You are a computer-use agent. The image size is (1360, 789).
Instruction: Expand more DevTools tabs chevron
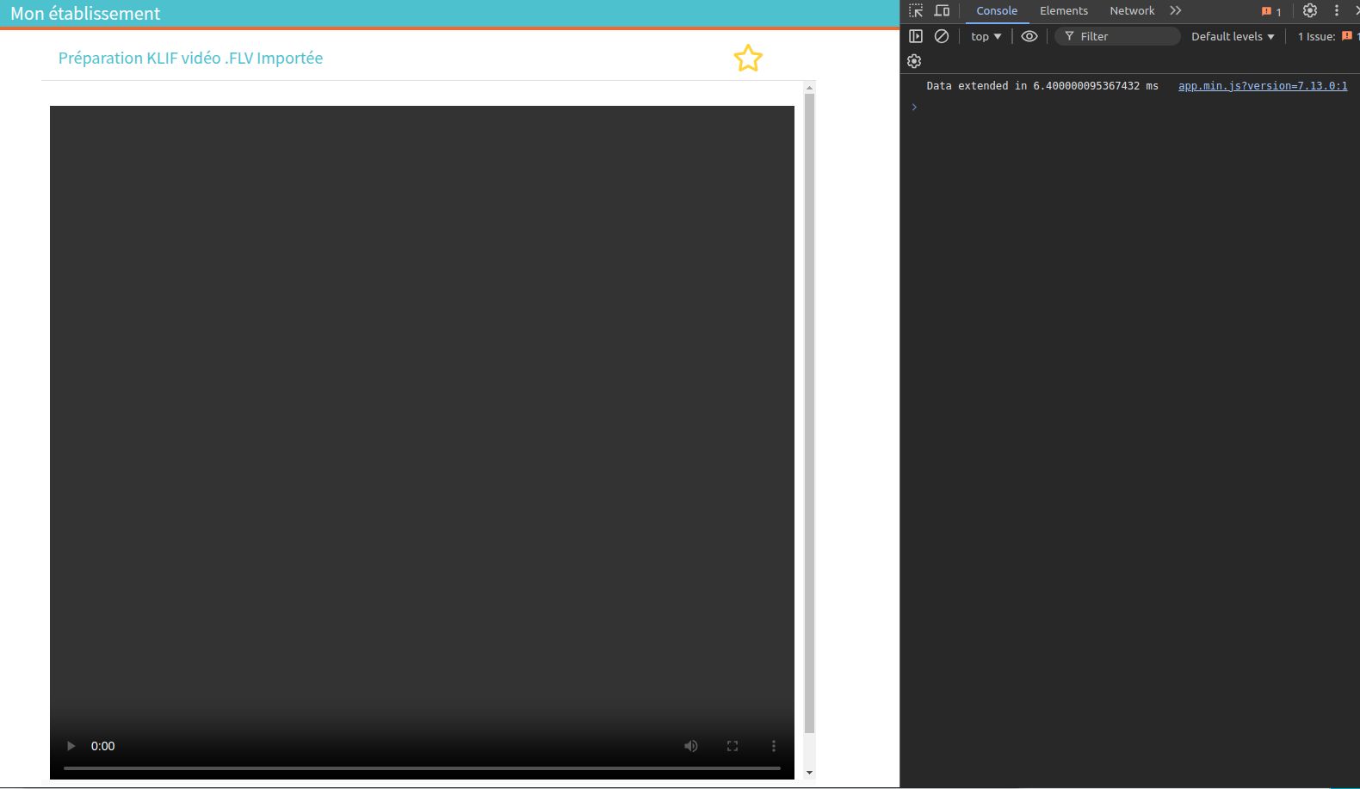tap(1176, 11)
